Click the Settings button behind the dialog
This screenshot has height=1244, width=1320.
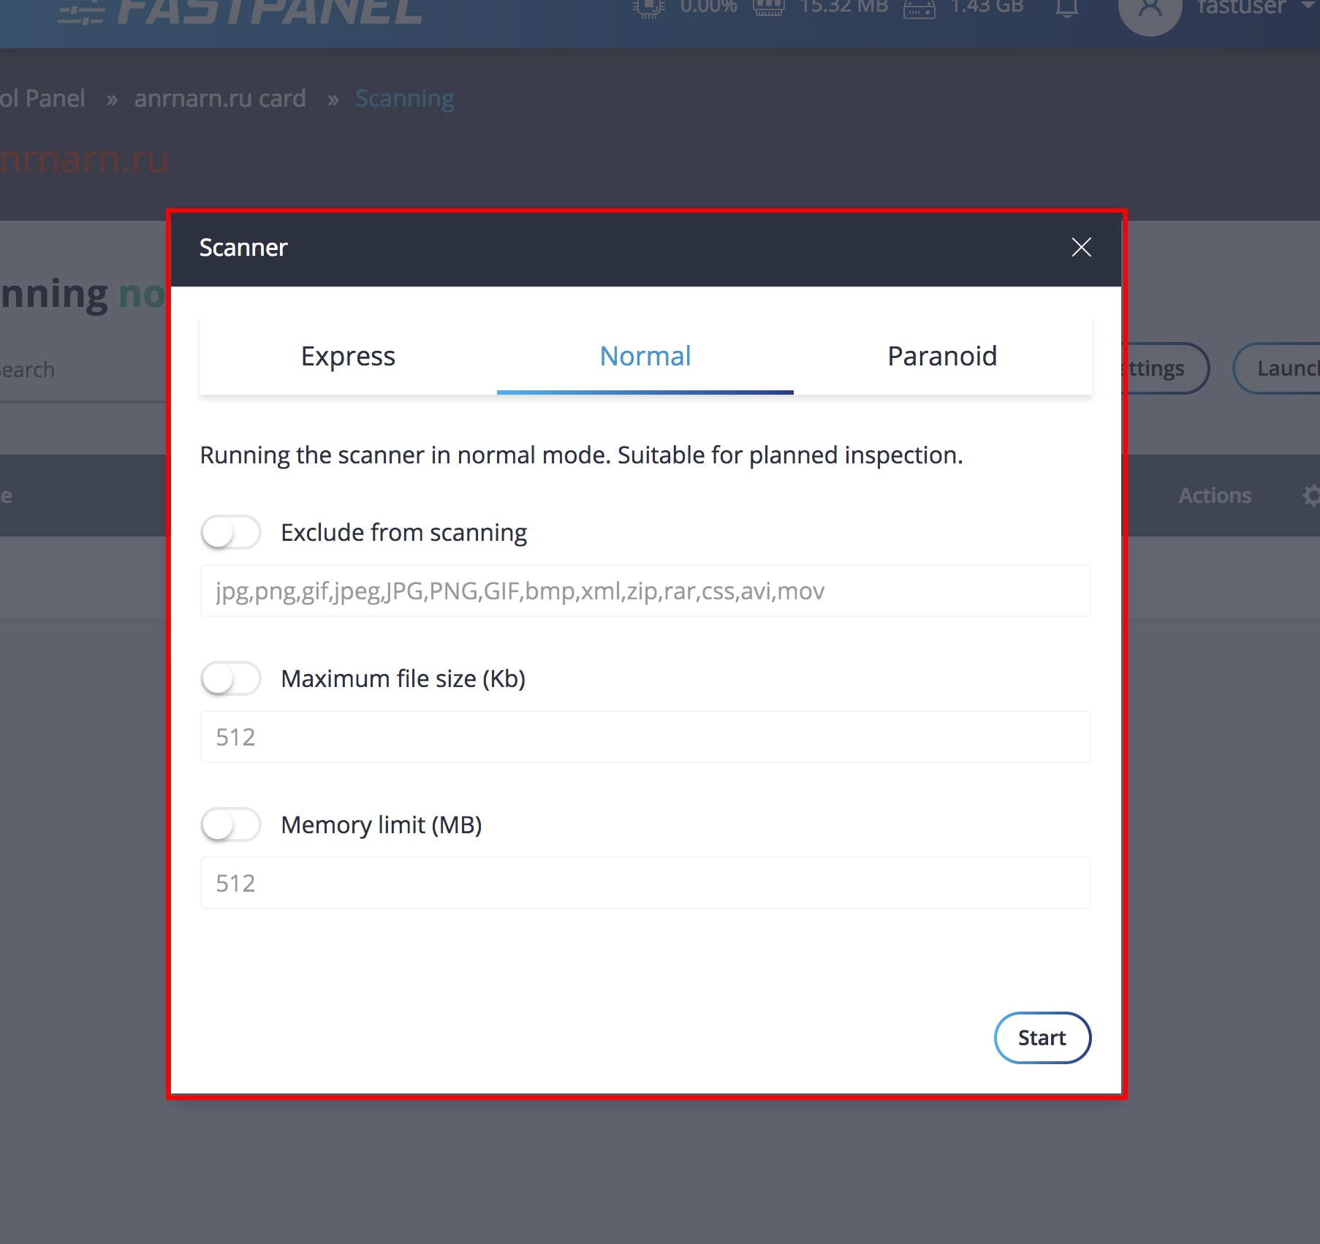click(x=1166, y=368)
